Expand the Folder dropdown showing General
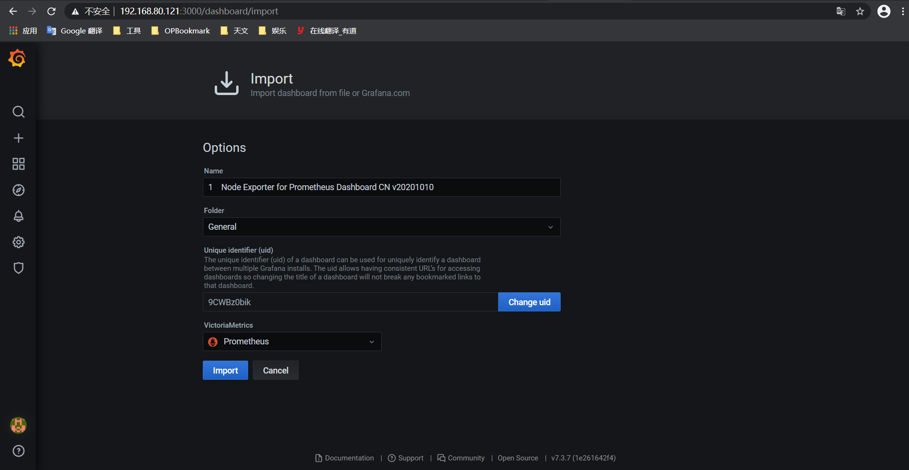This screenshot has width=909, height=470. (x=381, y=227)
